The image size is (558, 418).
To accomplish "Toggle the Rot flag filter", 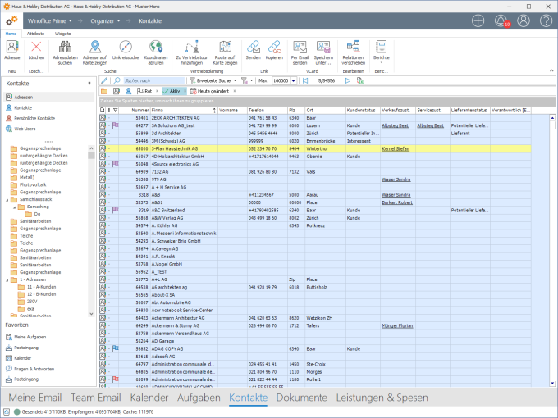I will [145, 91].
